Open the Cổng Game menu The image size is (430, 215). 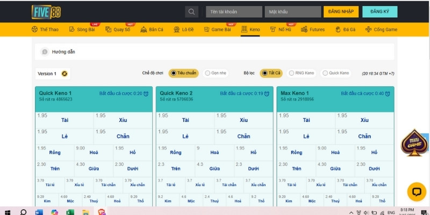tap(381, 30)
